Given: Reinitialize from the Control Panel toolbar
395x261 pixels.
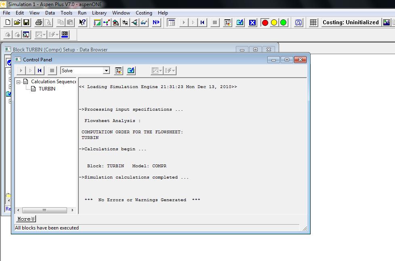Looking at the screenshot, I should [x=40, y=71].
